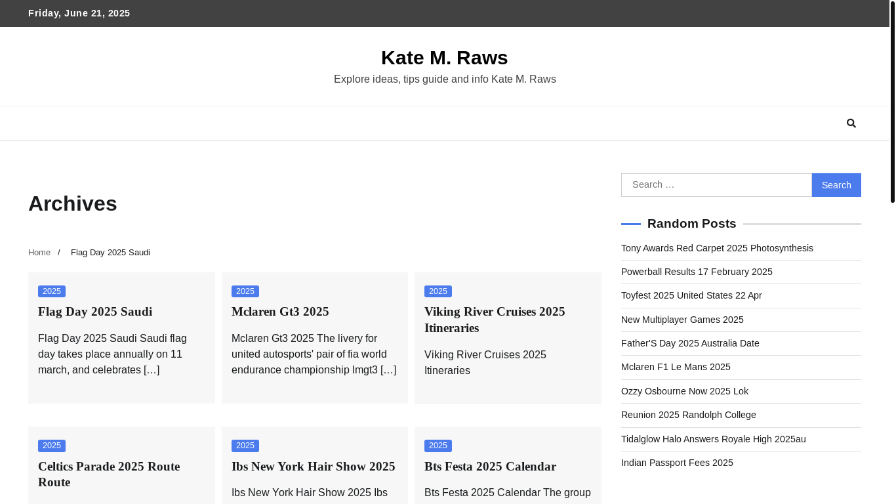Open Indian Passport Fees 2025 post
Image resolution: width=896 pixels, height=504 pixels.
click(677, 463)
